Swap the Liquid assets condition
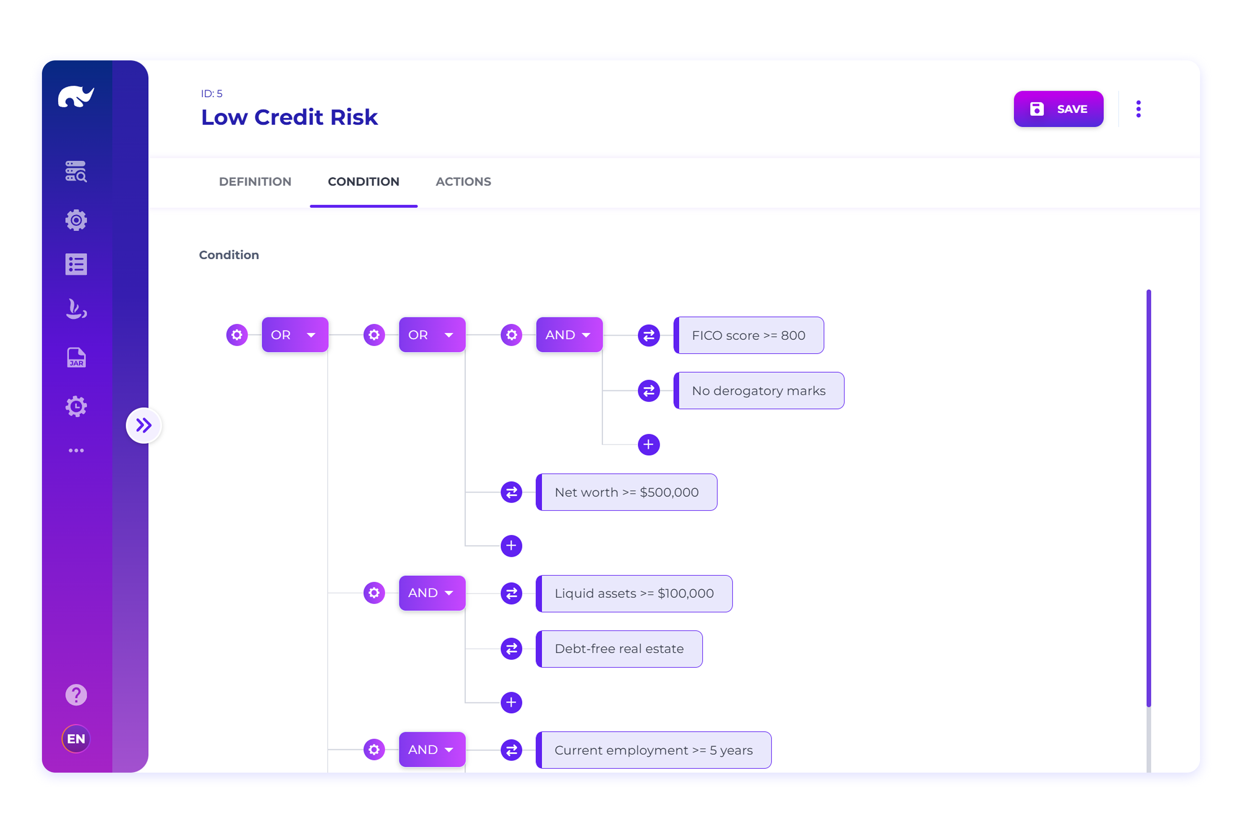1242x828 pixels. click(511, 594)
